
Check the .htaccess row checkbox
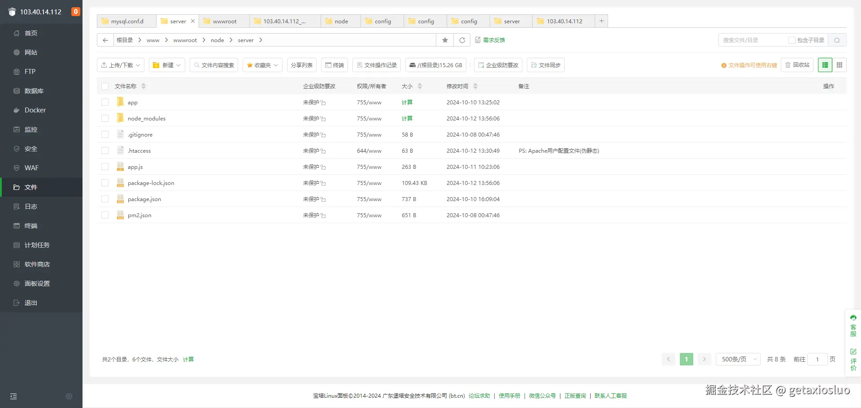(x=105, y=150)
